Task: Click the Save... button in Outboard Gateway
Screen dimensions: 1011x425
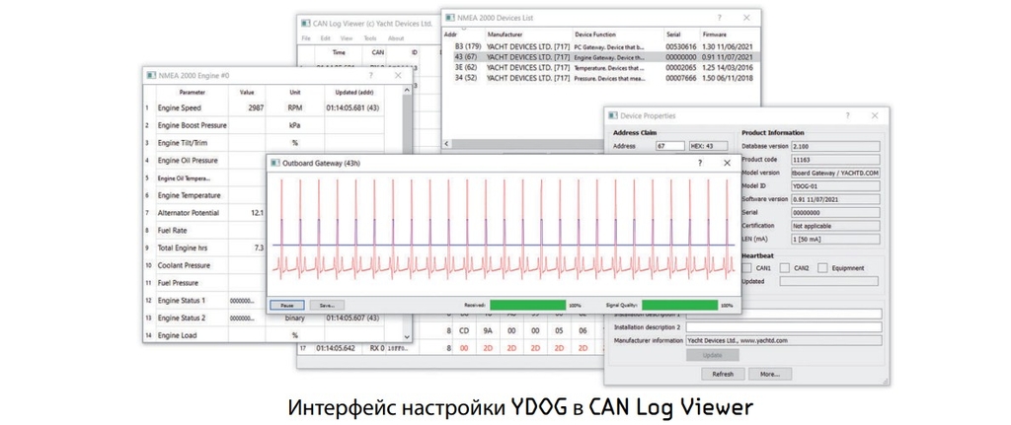Action: click(327, 305)
